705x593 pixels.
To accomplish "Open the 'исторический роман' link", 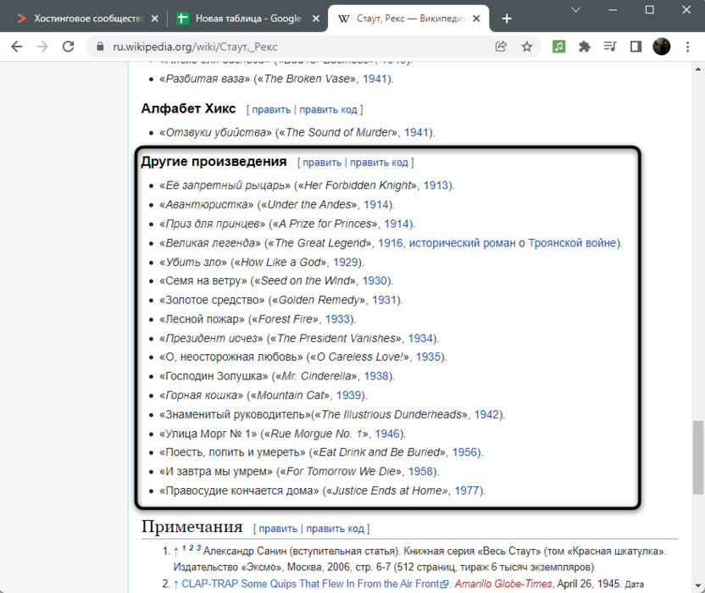I will (461, 243).
